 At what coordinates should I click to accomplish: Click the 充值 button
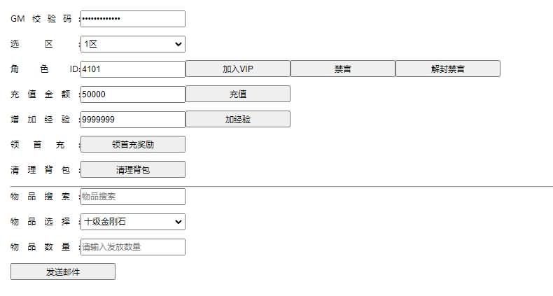coord(238,94)
